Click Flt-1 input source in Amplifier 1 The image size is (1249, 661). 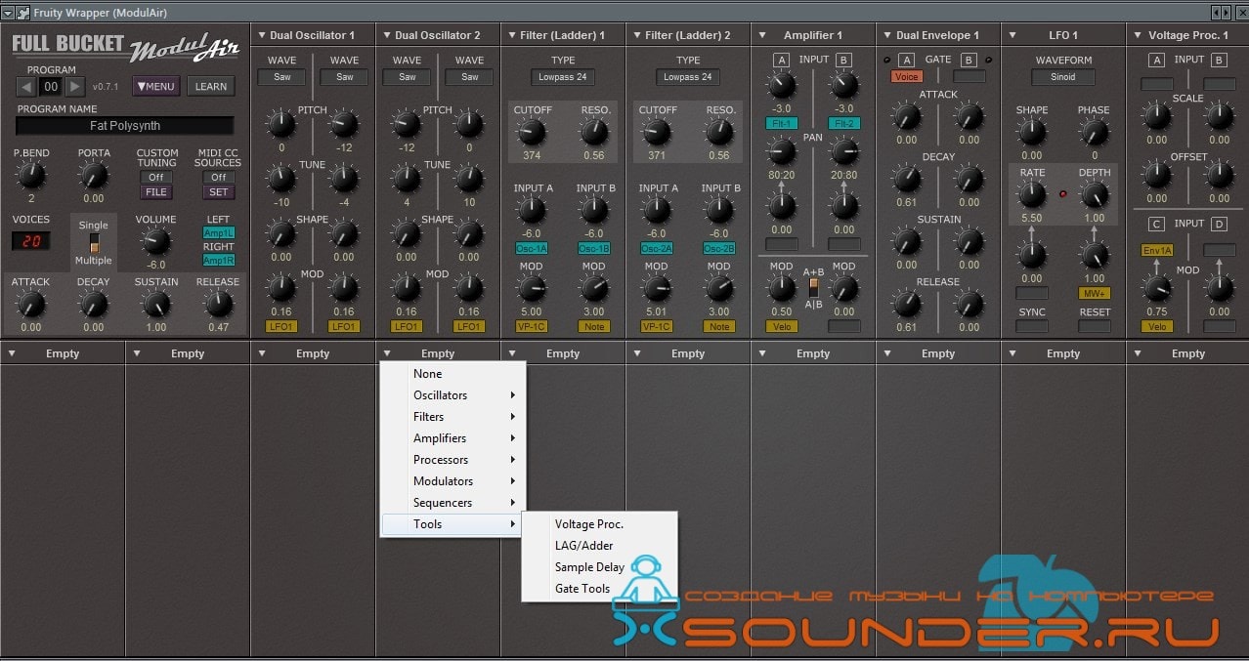tap(782, 124)
